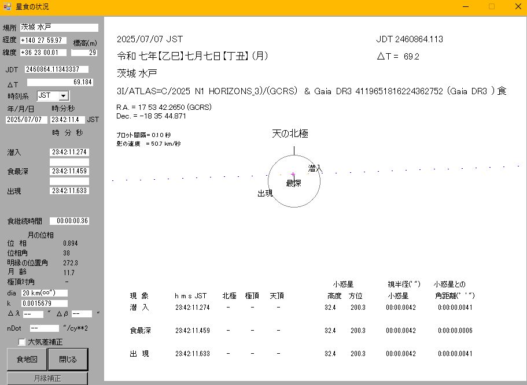The width and height of the screenshot is (527, 385).
Task: Click the 食最深 time field in the left panel
Action: click(x=69, y=171)
